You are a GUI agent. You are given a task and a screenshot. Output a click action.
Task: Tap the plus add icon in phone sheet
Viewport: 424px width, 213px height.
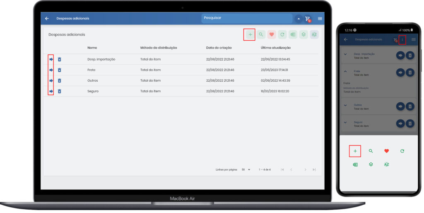point(355,151)
